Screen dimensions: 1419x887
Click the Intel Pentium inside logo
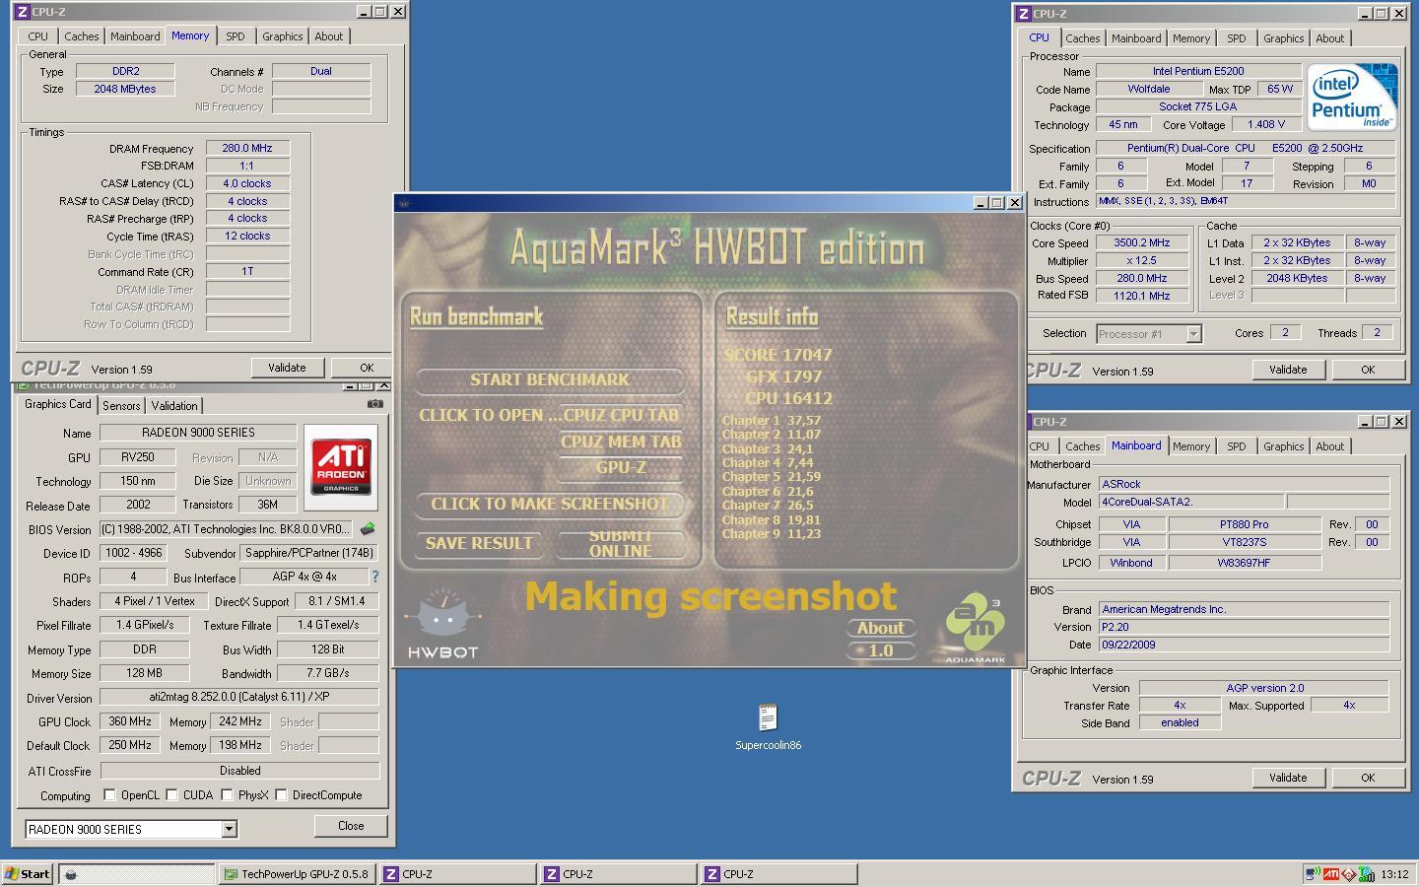(1352, 97)
